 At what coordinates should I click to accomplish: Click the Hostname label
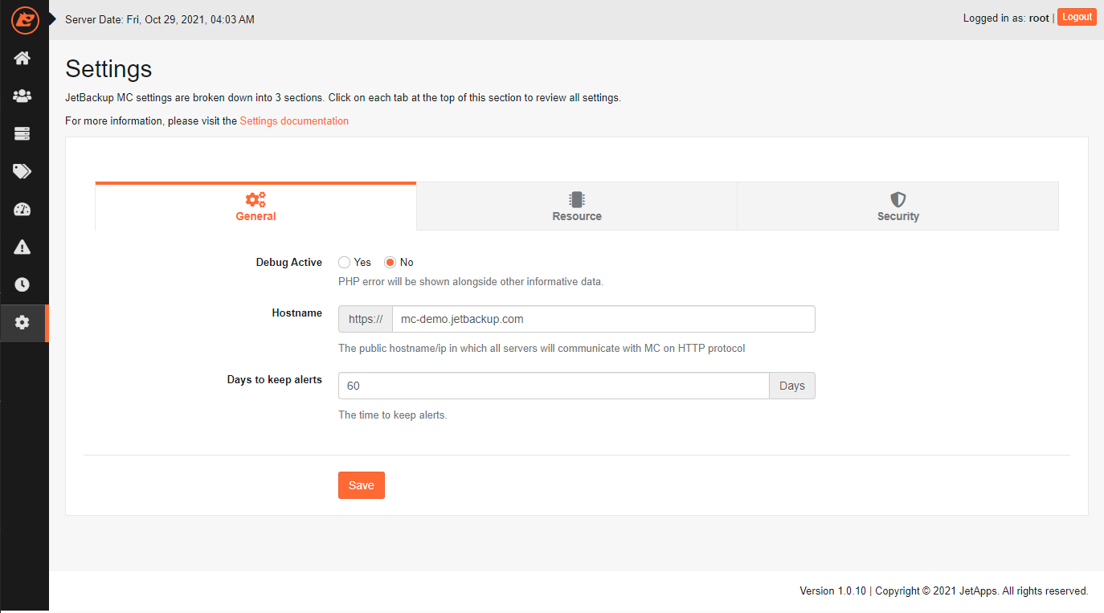(297, 313)
